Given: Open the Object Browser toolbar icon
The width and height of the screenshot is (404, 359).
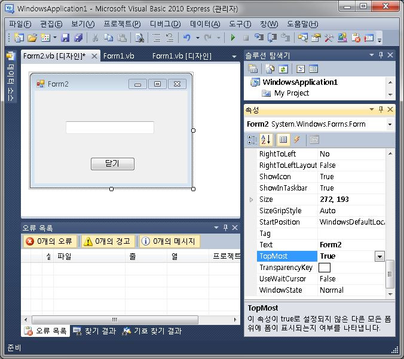Looking at the screenshot, I should (x=342, y=38).
